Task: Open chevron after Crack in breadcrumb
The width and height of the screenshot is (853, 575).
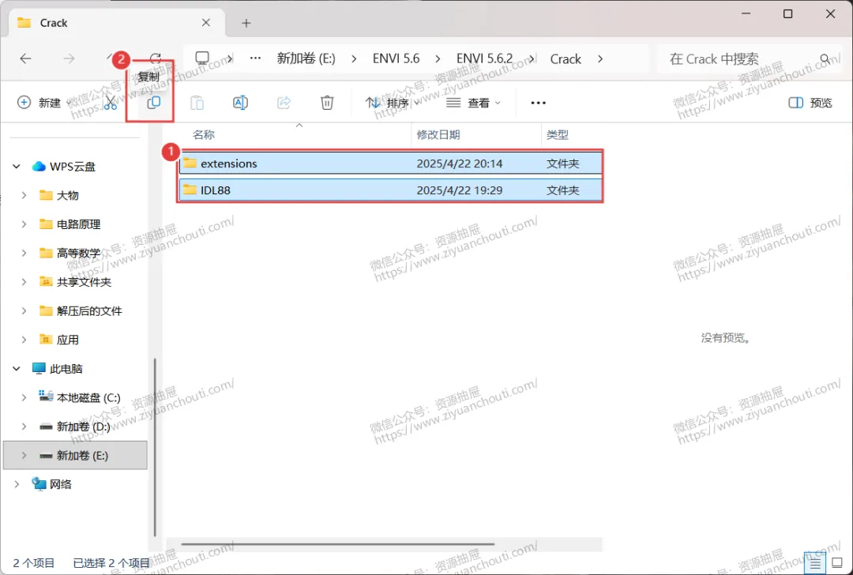Action: tap(600, 58)
